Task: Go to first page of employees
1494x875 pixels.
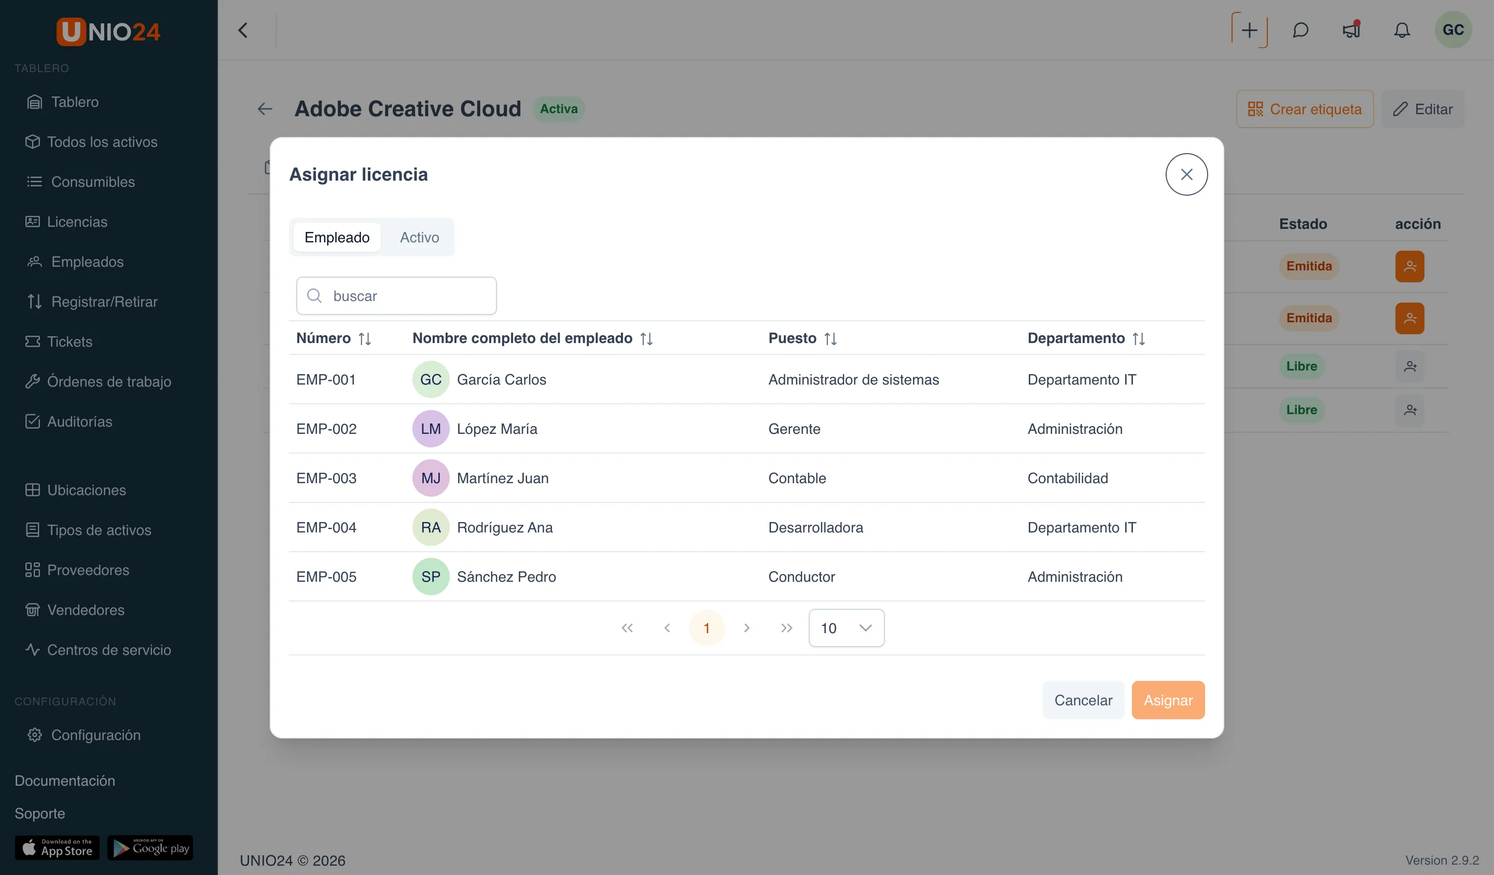Action: pyautogui.click(x=627, y=627)
